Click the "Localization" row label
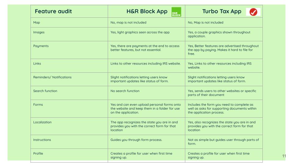This screenshot has width=293, height=165. [42, 122]
